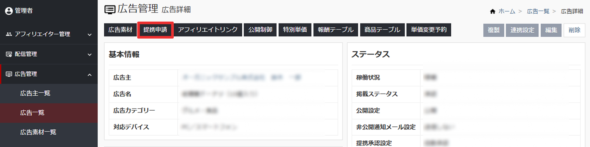Viewport: 590px width, 147px height.
Task: Click the 削除 button
Action: (575, 30)
